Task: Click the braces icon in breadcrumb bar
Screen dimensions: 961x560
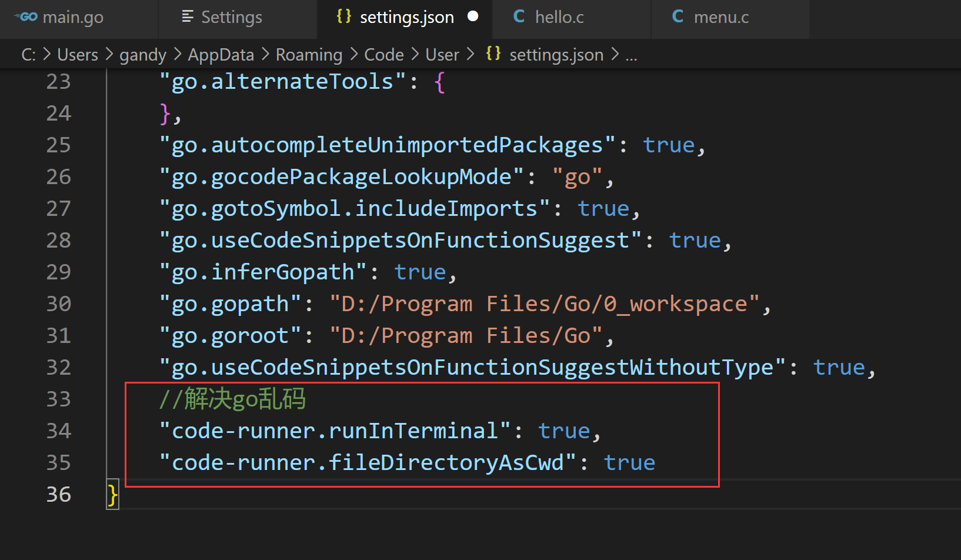Action: 493,54
